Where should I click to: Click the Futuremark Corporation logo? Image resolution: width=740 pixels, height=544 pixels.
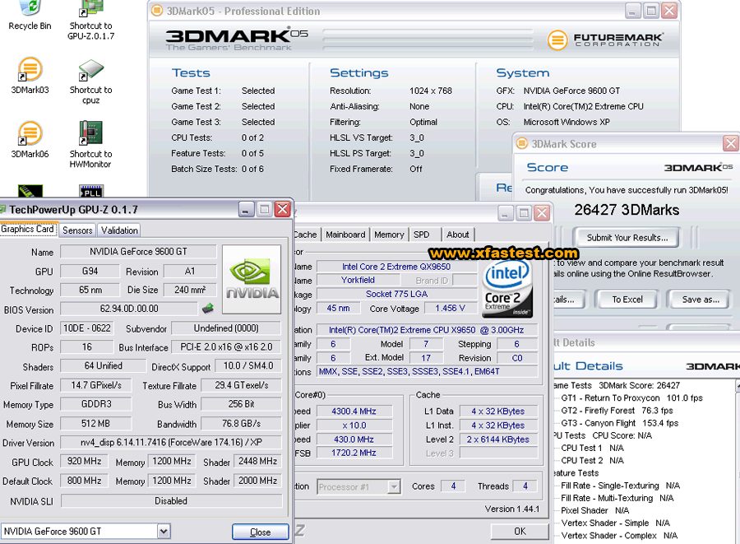tap(605, 40)
